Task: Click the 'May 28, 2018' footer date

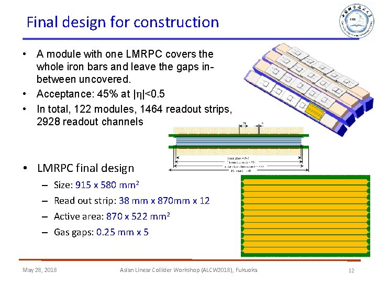Action: [x=40, y=270]
